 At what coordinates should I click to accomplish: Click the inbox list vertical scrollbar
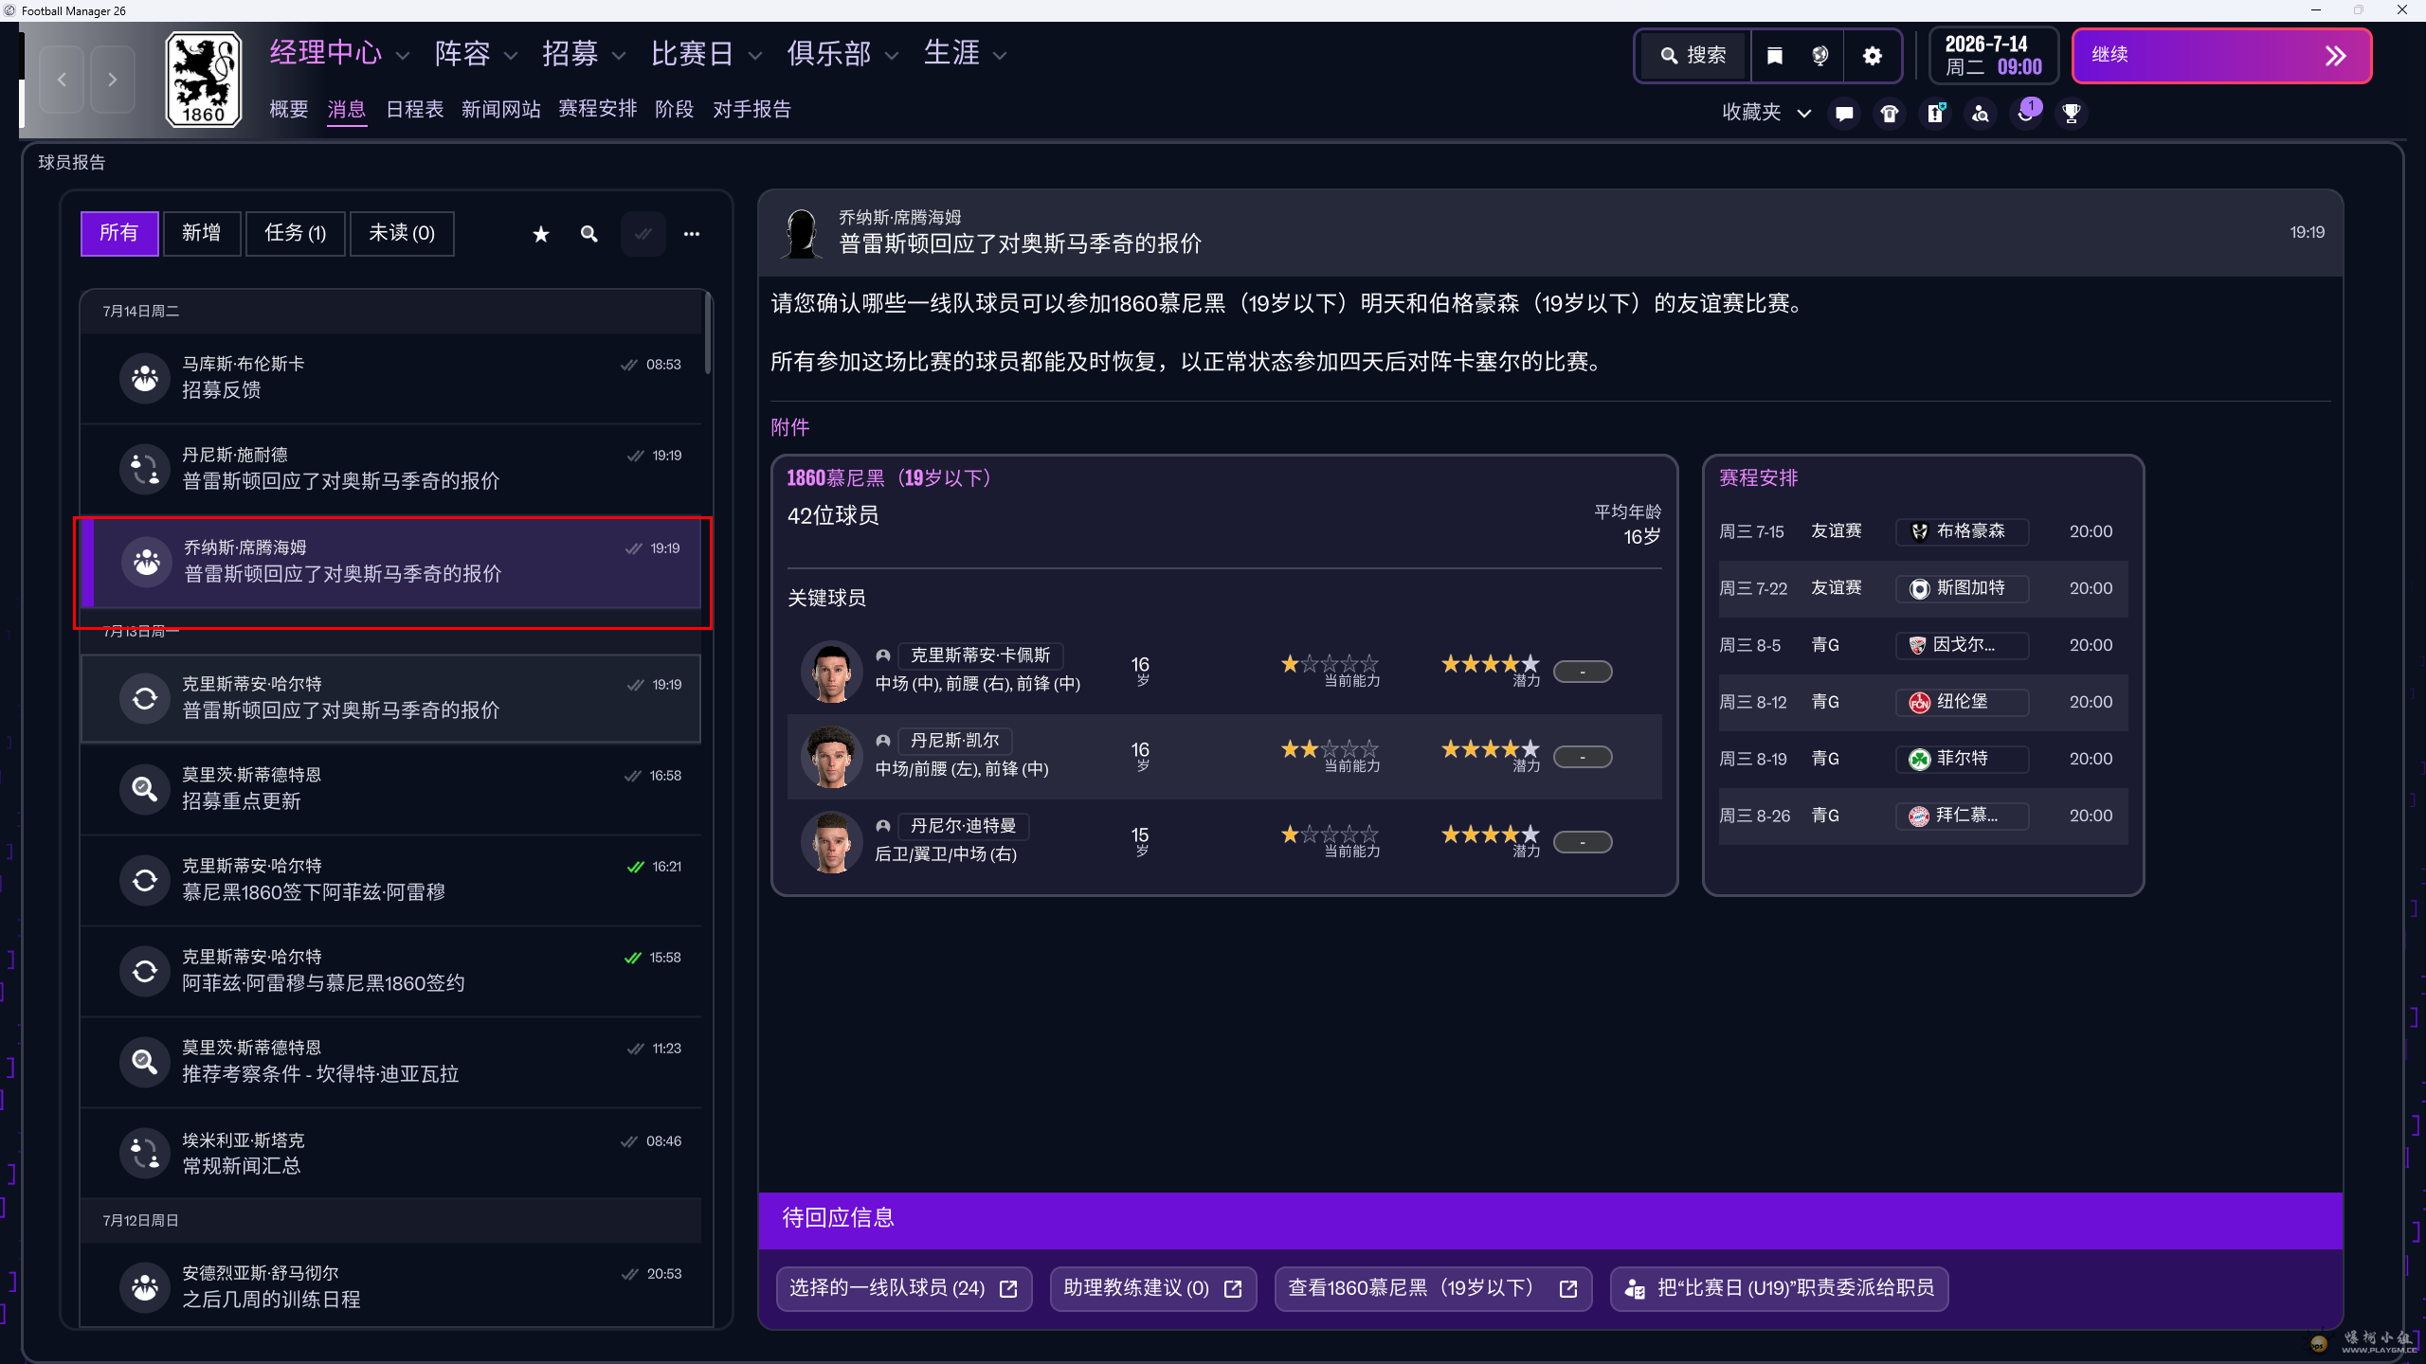point(708,333)
